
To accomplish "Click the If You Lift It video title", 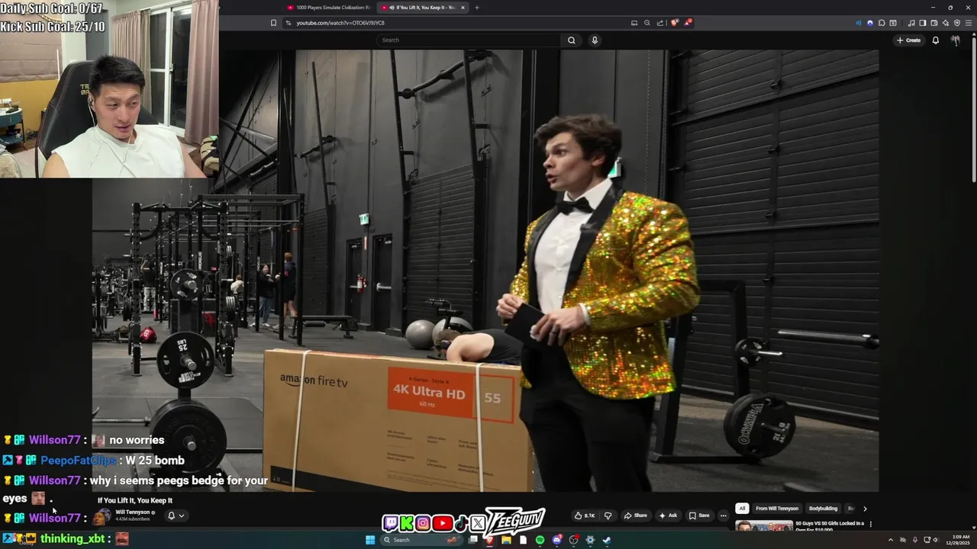I will (135, 501).
